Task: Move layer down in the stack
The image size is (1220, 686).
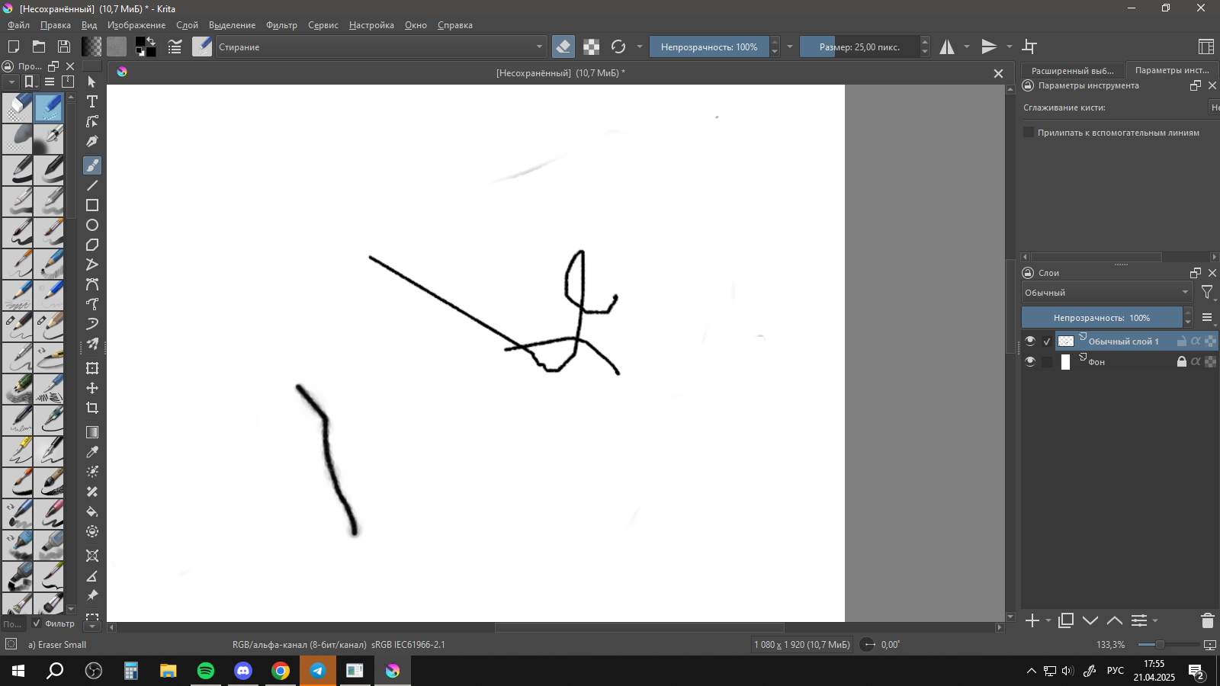Action: pos(1090,620)
